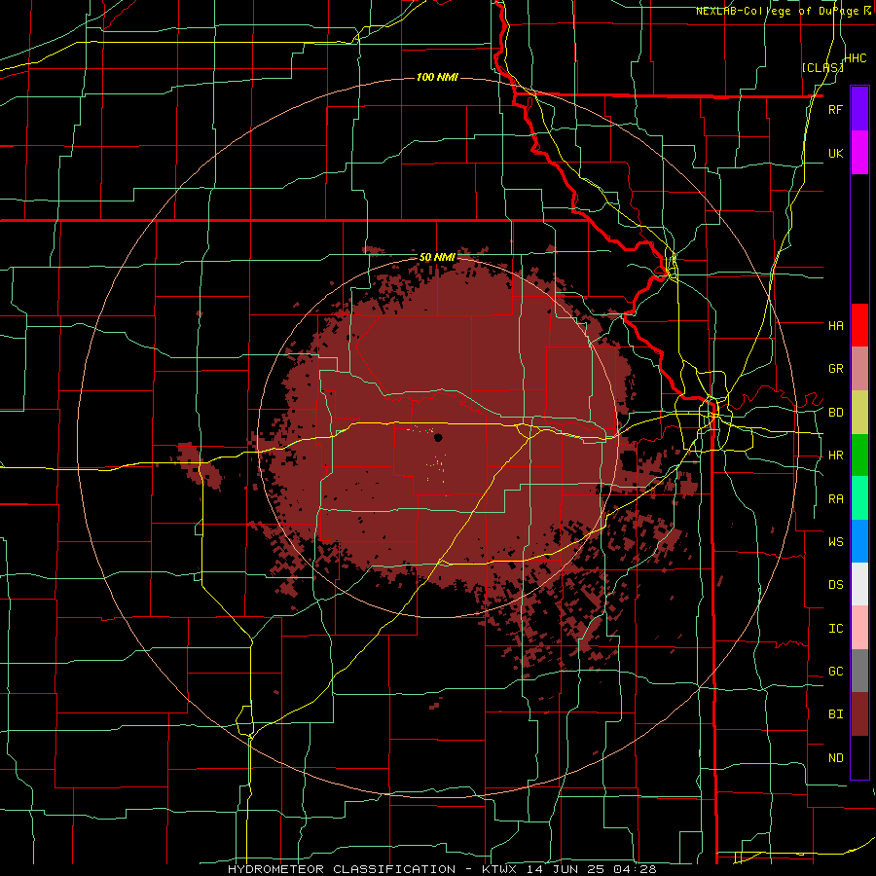876x876 pixels.
Task: Click the '50 NMI' range ring label
Action: pos(437,258)
